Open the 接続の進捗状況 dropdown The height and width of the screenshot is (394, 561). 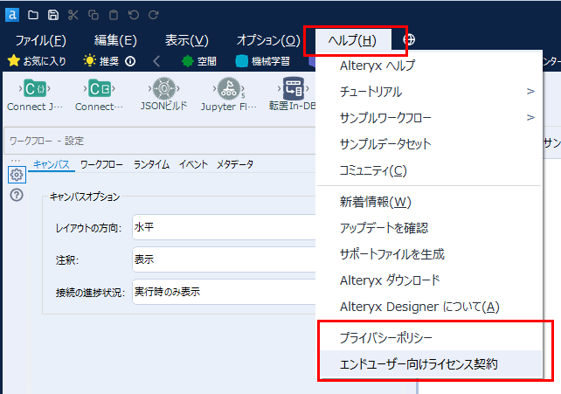(223, 292)
